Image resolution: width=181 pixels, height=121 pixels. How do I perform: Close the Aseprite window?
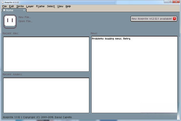point(176,2)
